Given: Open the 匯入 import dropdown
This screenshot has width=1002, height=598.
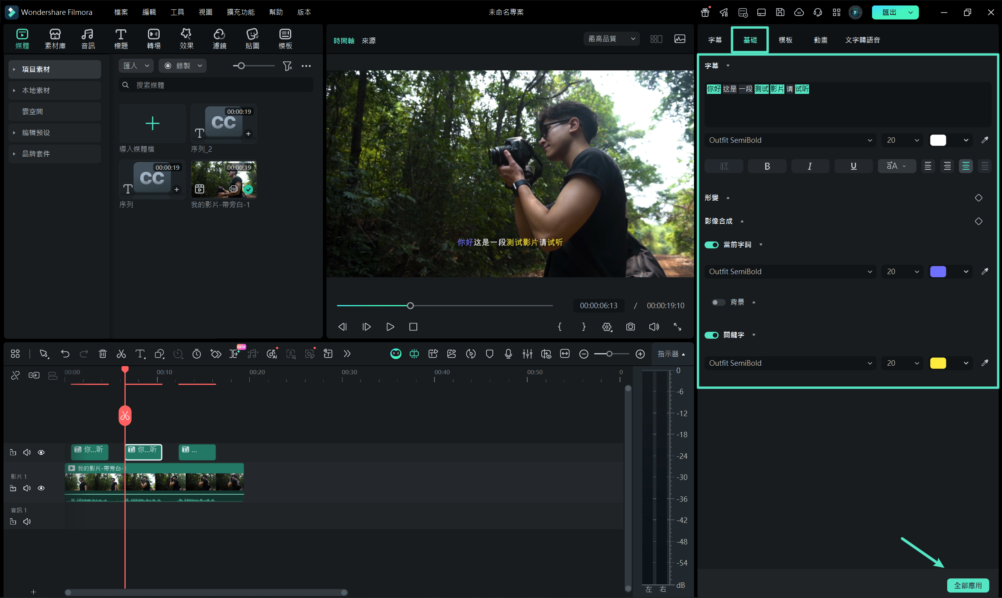Looking at the screenshot, I should point(136,66).
